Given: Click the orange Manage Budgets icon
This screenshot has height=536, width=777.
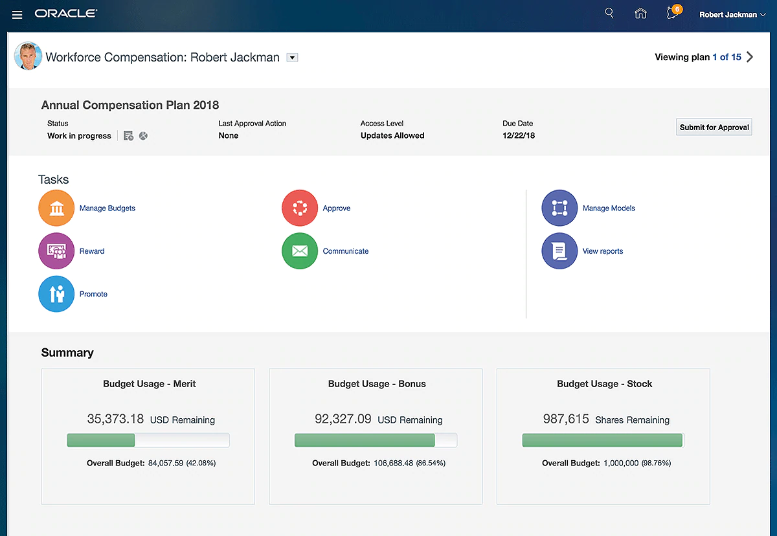Looking at the screenshot, I should [x=56, y=208].
